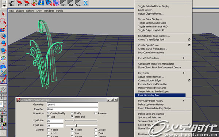Image resolution: width=219 pixels, height=137 pixels.
Task: Disable the Y scale checkbox
Action: point(72,130)
